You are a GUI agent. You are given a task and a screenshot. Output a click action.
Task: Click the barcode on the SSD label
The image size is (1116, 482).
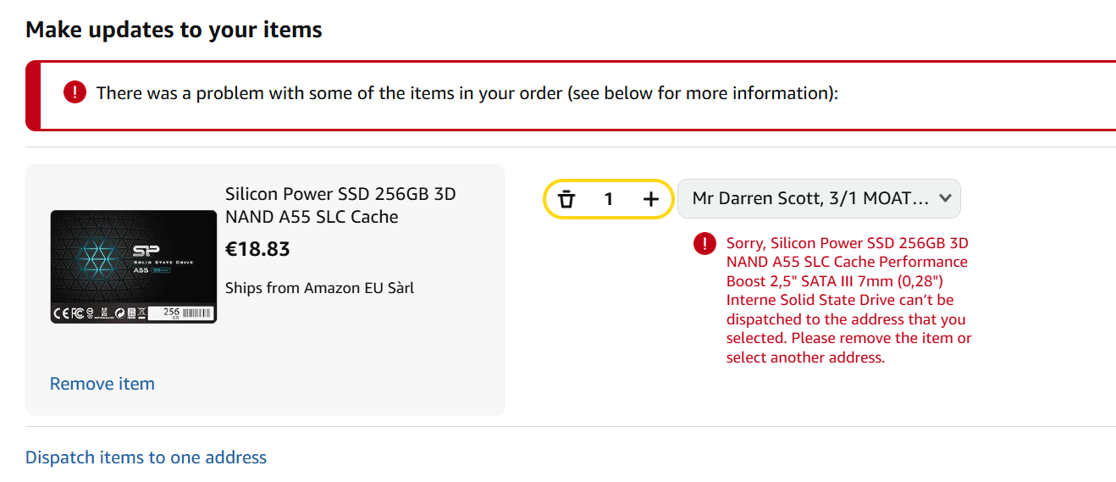(x=198, y=313)
